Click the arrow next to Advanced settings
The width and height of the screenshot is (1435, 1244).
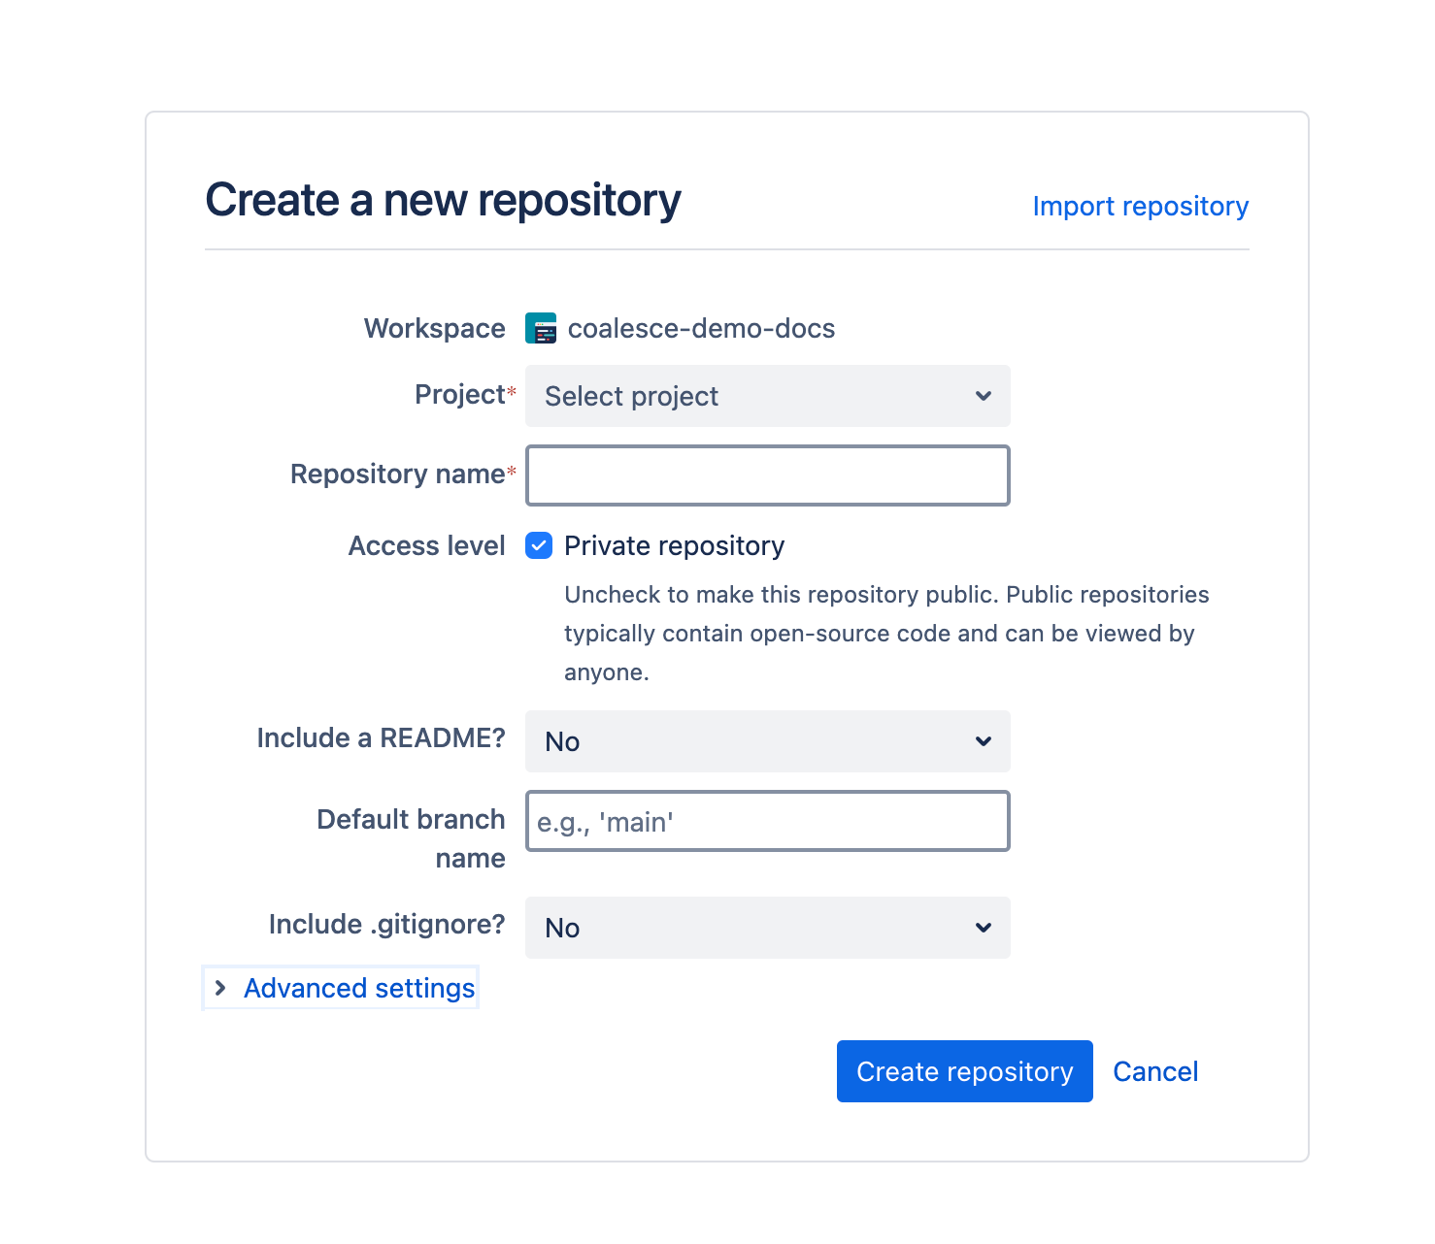(220, 988)
